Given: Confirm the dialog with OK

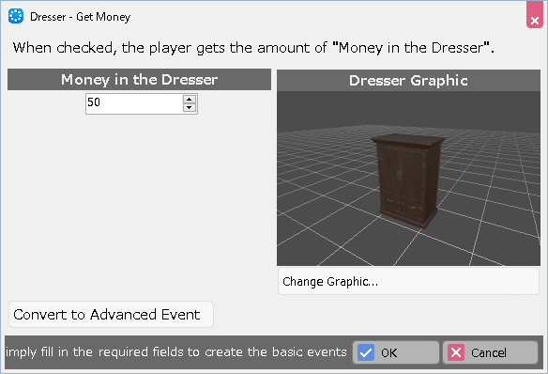Looking at the screenshot, I should (x=396, y=352).
